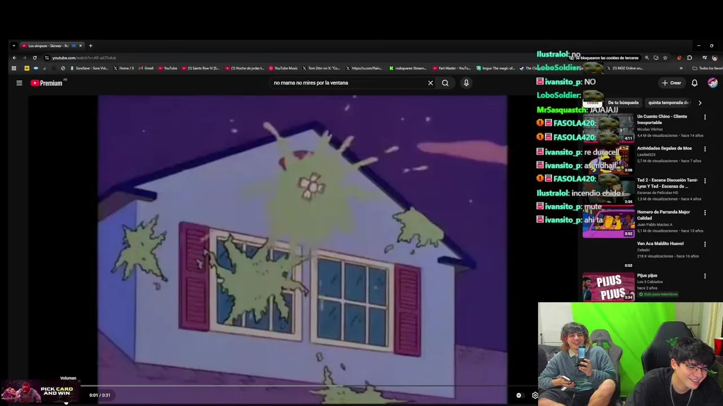The height and width of the screenshot is (406, 723).
Task: Open options for Homero de Parranda video
Action: 705,213
